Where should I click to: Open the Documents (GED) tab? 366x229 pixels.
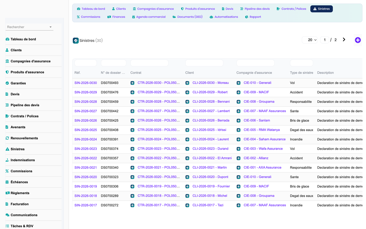click(187, 17)
